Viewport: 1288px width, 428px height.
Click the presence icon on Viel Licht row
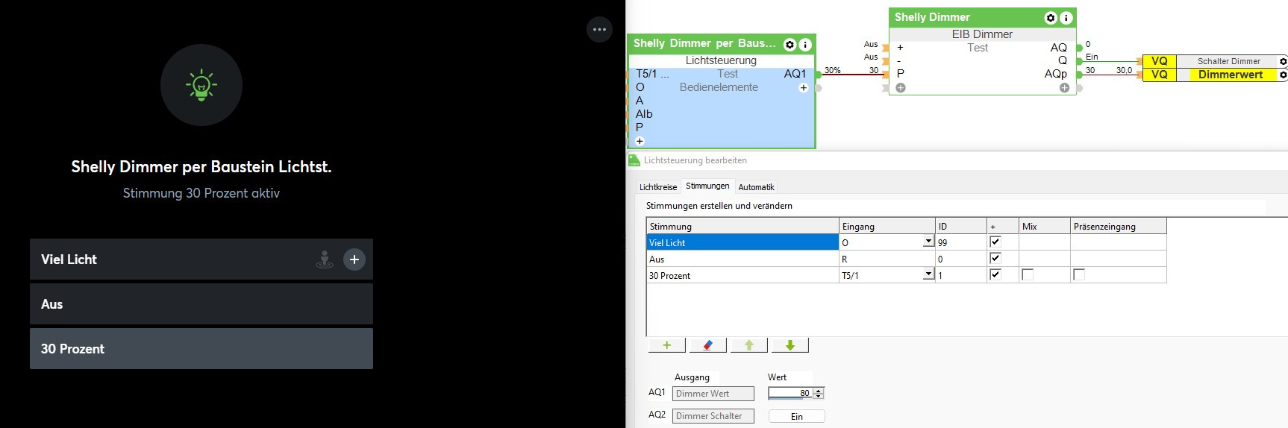coord(324,259)
